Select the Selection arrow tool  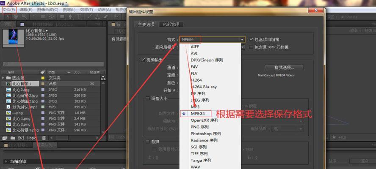coord(8,16)
